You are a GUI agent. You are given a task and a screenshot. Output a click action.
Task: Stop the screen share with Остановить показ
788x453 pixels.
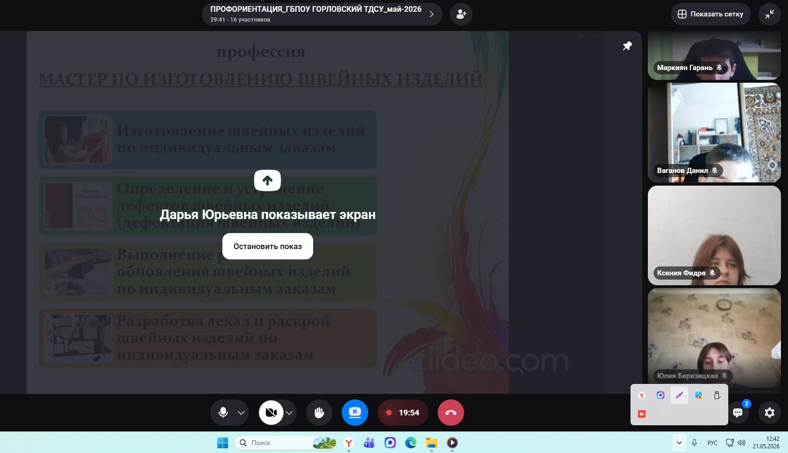(268, 246)
